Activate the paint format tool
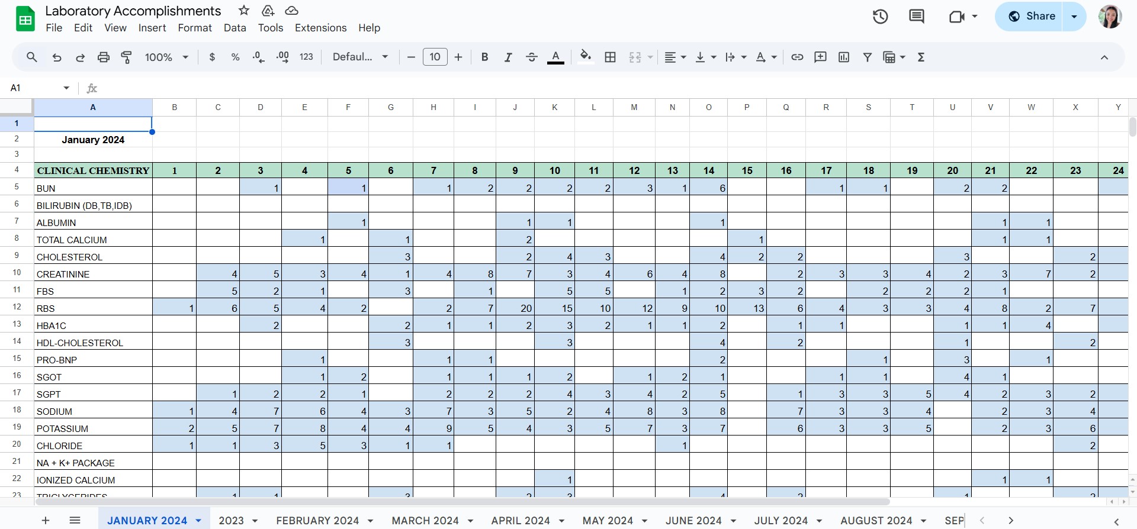This screenshot has height=529, width=1137. tap(127, 57)
